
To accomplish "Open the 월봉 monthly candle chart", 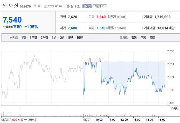I will 153,38.
